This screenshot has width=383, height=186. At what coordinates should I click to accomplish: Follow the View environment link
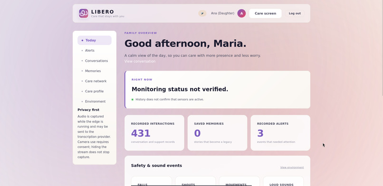pos(292,167)
